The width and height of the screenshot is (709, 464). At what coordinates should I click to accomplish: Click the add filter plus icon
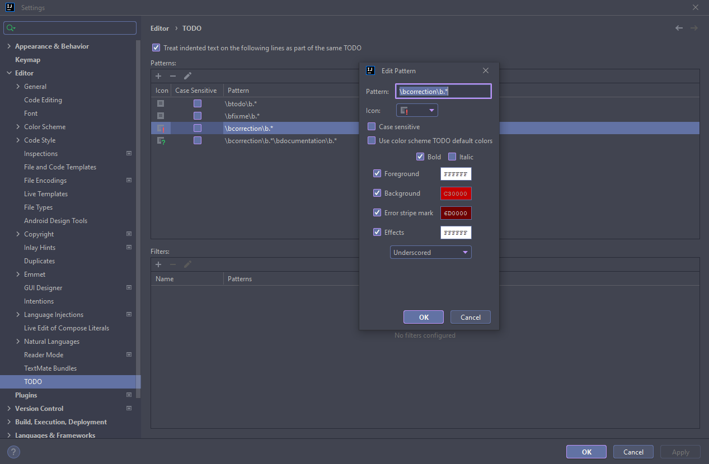point(158,264)
